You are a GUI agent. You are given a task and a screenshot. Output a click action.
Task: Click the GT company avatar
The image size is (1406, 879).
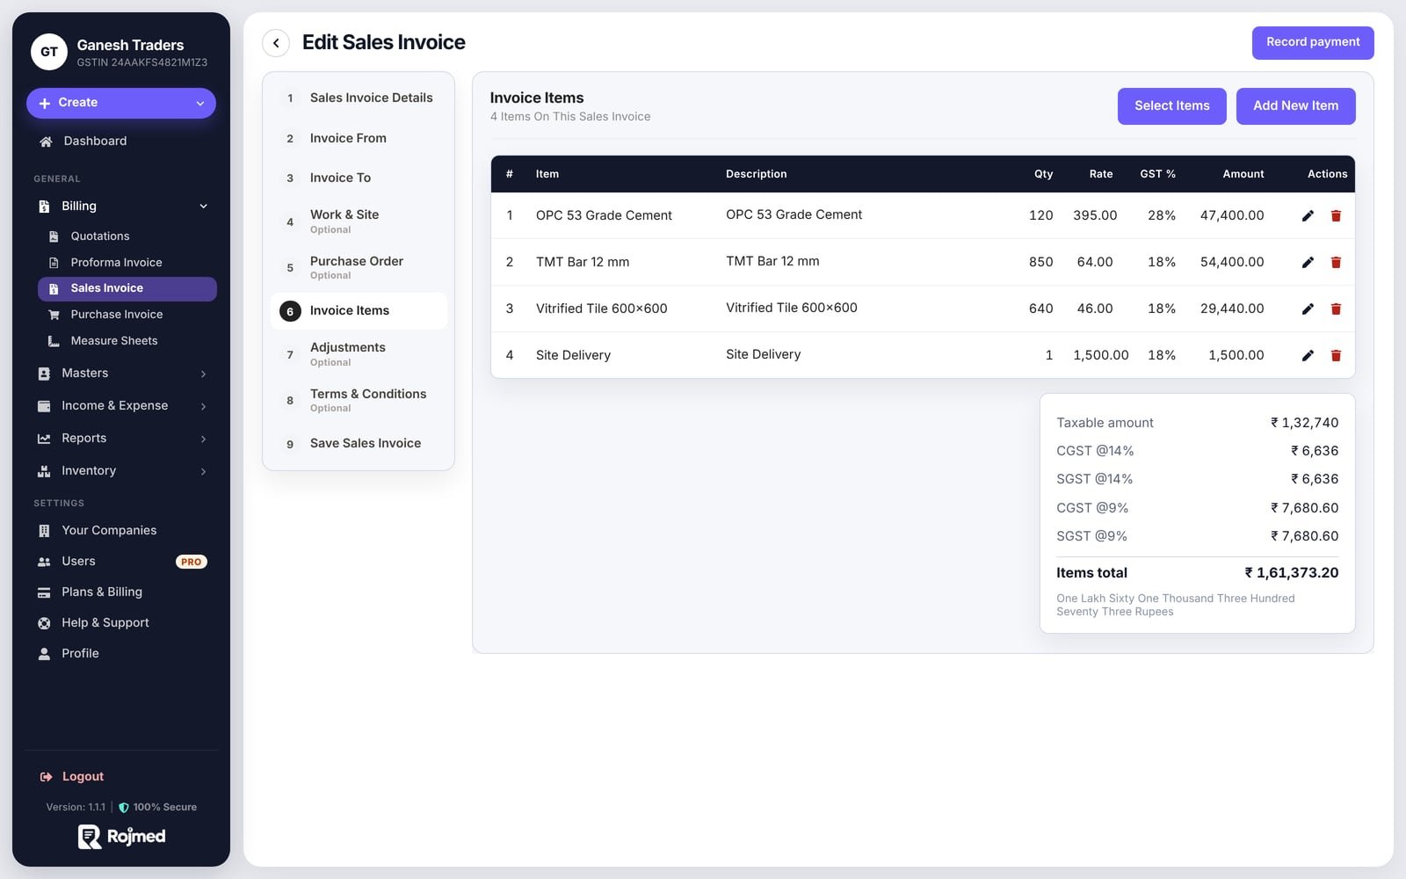[49, 52]
